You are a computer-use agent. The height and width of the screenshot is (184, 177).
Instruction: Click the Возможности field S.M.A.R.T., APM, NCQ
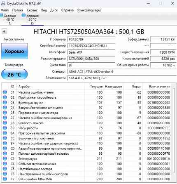click(x=122, y=78)
